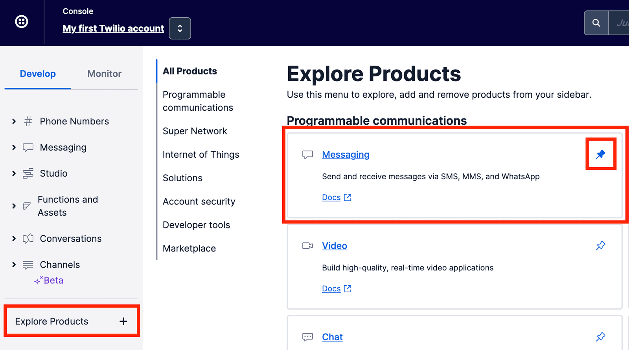The width and height of the screenshot is (629, 350).
Task: Pin Chat to the sidebar
Action: 600,337
